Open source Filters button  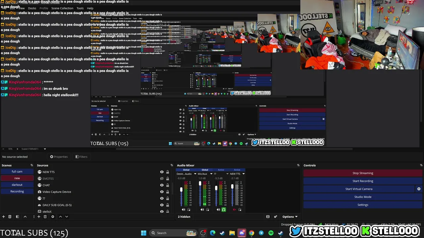point(81,157)
